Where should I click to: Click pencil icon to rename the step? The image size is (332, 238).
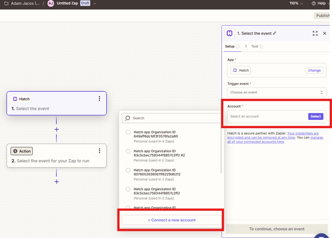(x=275, y=33)
